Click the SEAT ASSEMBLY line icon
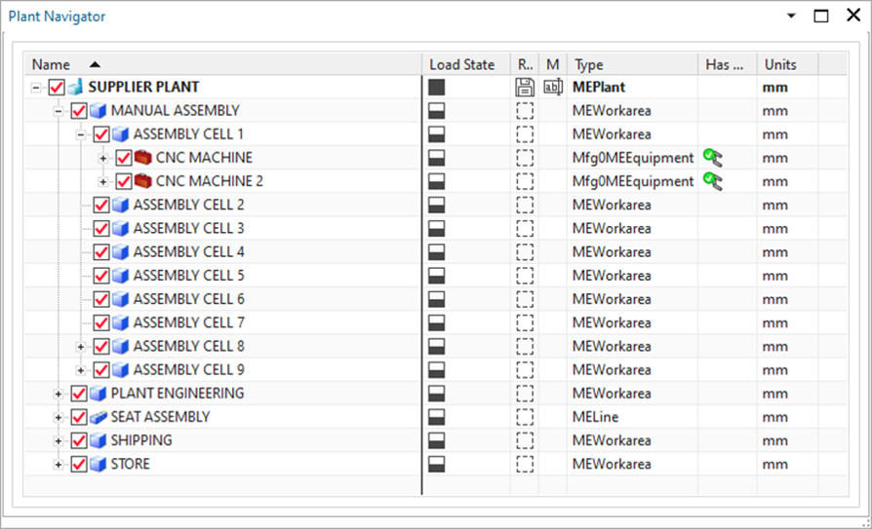This screenshot has width=872, height=529. [99, 417]
